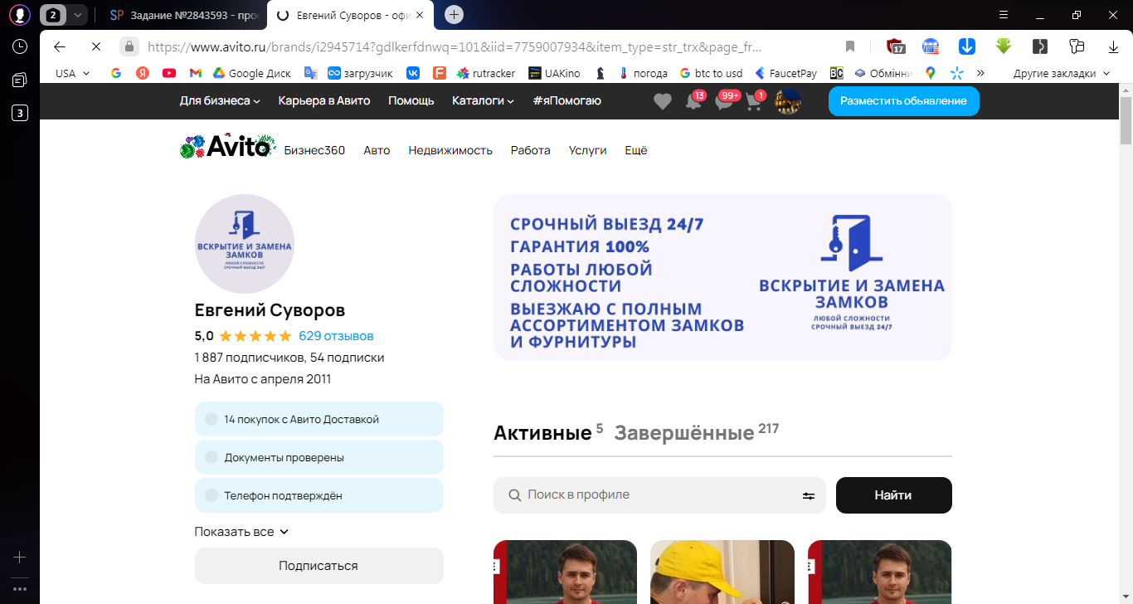1133x604 pixels.
Task: Open the rutracker bookmark
Action: pos(486,73)
